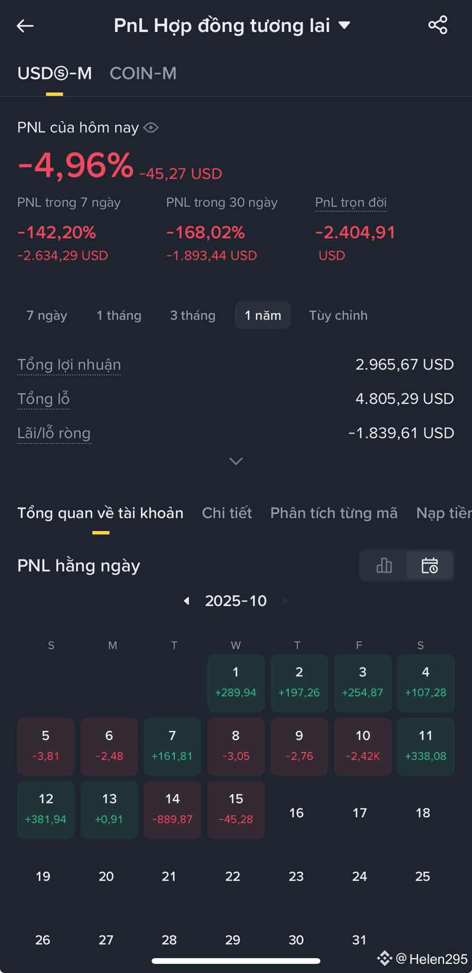The image size is (472, 973).
Task: Open Tùy chỉnh custom range
Action: click(x=338, y=315)
